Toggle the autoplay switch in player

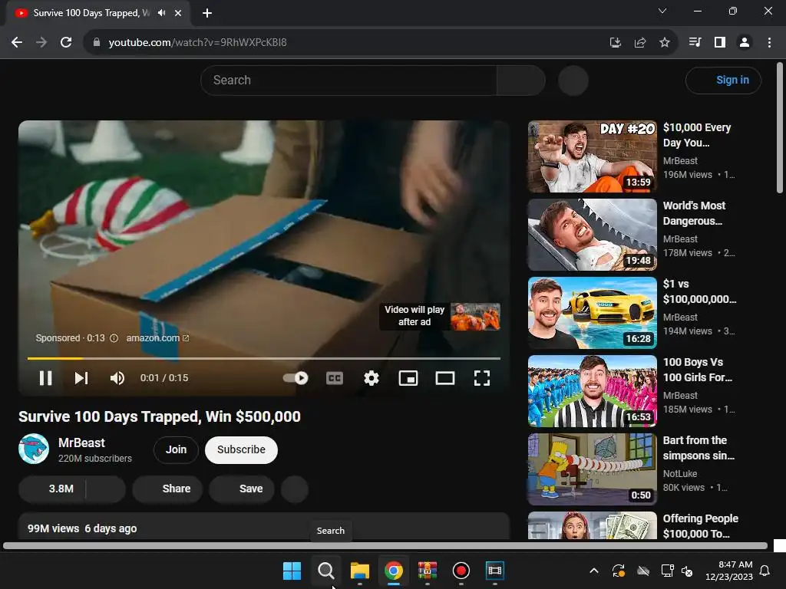[296, 378]
